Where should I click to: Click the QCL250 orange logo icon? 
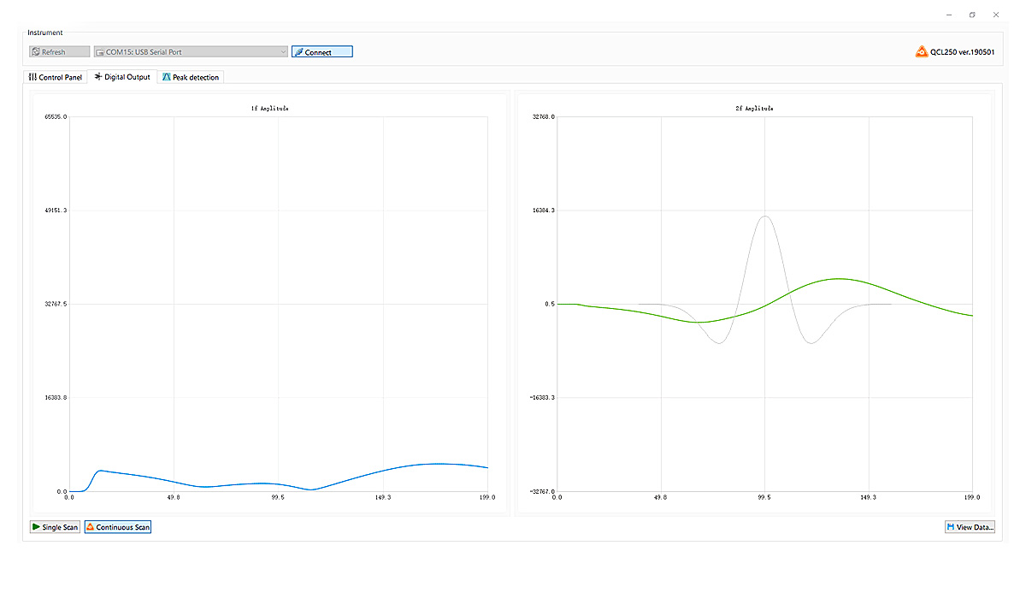point(922,52)
